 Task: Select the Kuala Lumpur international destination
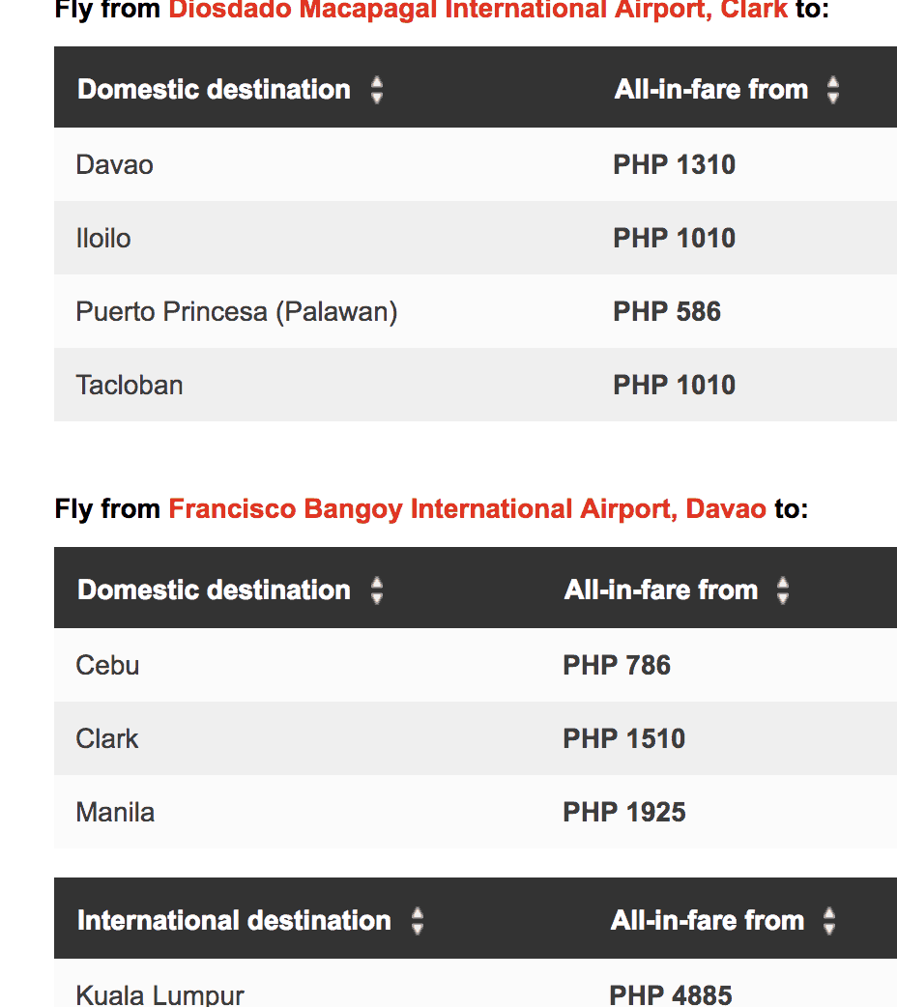coord(160,994)
